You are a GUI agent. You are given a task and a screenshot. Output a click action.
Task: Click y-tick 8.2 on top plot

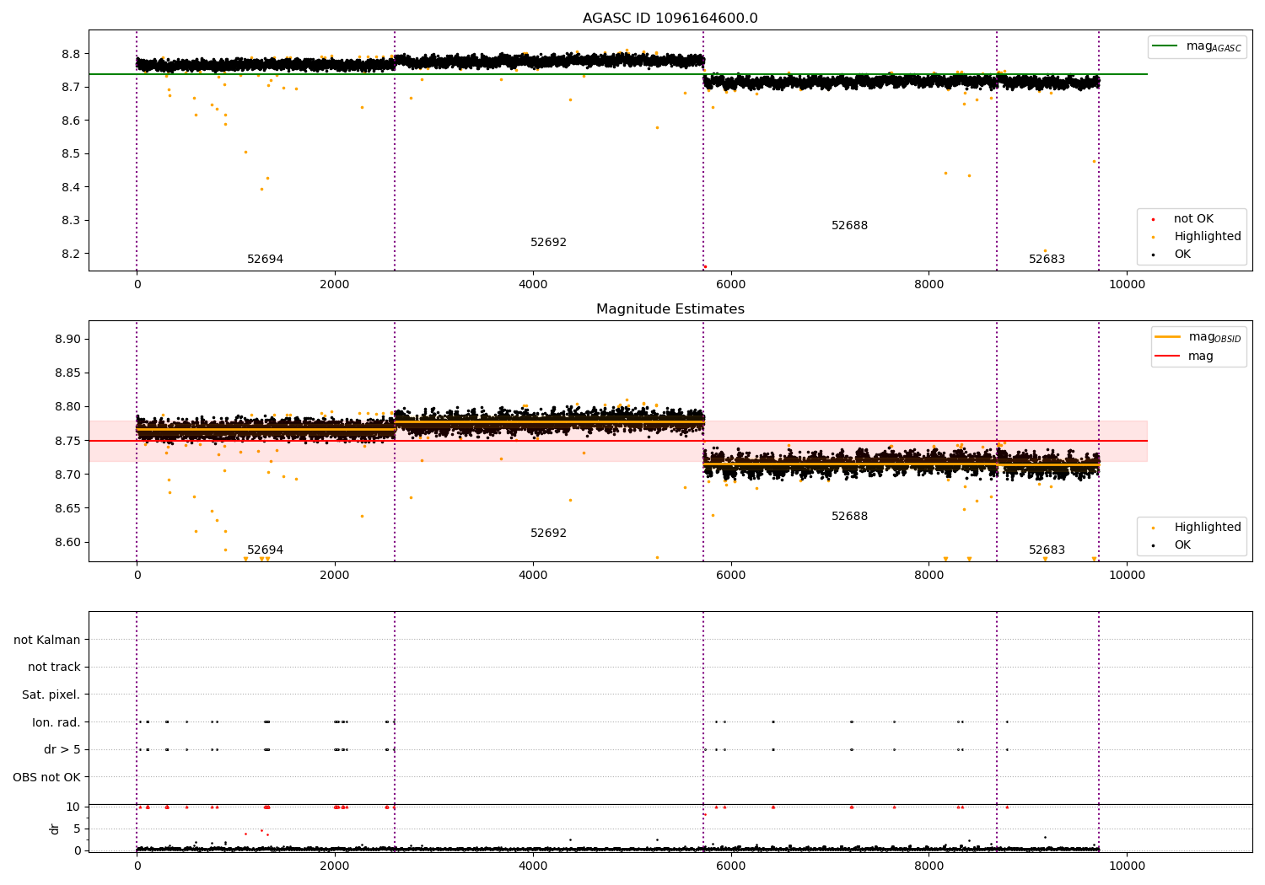point(71,254)
